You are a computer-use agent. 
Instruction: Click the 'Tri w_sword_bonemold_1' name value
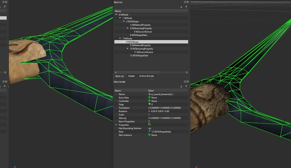(x=161, y=94)
